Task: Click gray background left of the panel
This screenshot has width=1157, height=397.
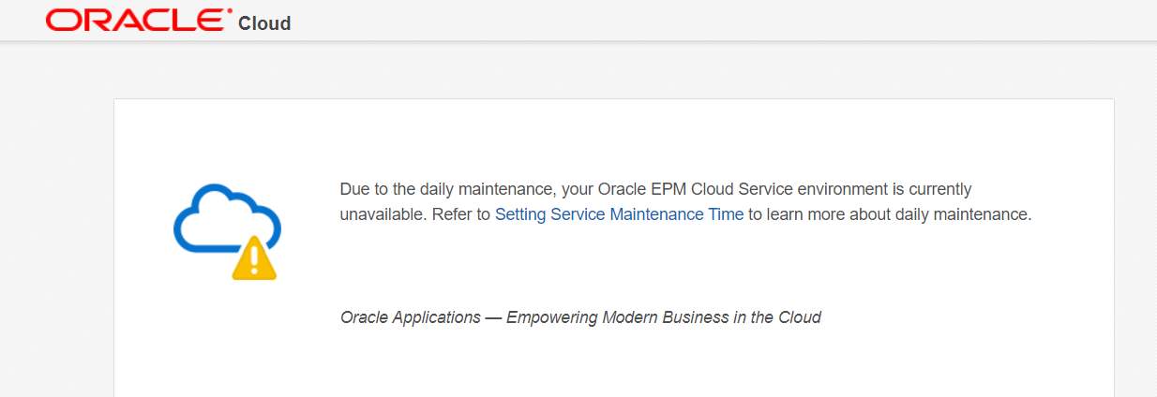Action: 56,234
